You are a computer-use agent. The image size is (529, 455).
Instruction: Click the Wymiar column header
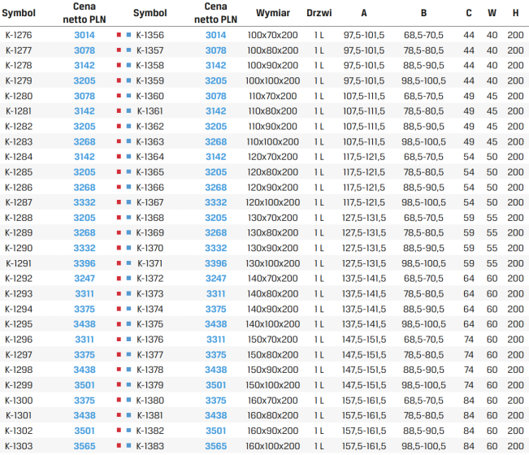coord(272,13)
